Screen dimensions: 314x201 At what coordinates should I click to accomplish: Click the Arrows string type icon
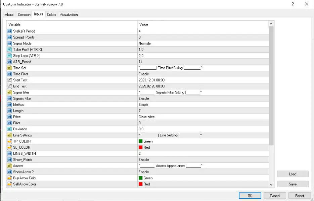click(9, 166)
